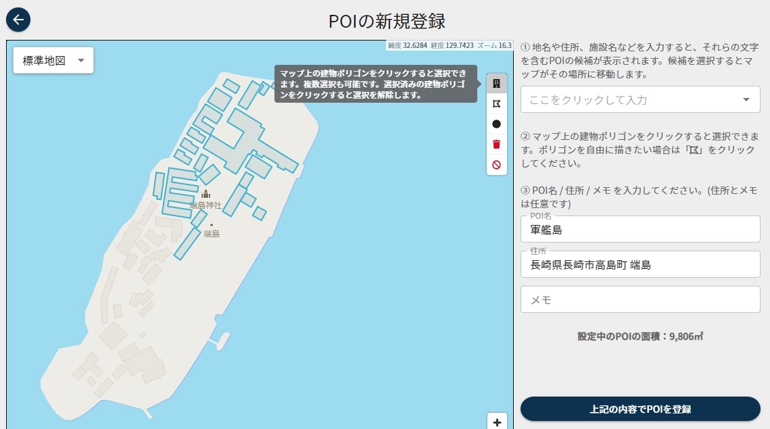Click the 端島神社 shrine marker on map
The height and width of the screenshot is (429, 770).
(x=206, y=195)
